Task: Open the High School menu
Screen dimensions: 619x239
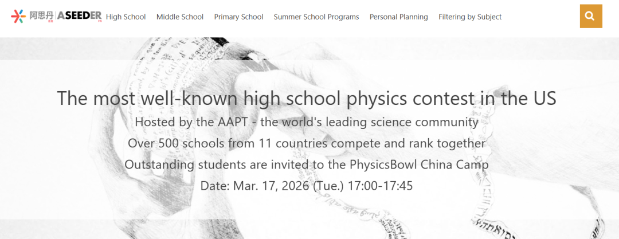Action: click(x=126, y=17)
